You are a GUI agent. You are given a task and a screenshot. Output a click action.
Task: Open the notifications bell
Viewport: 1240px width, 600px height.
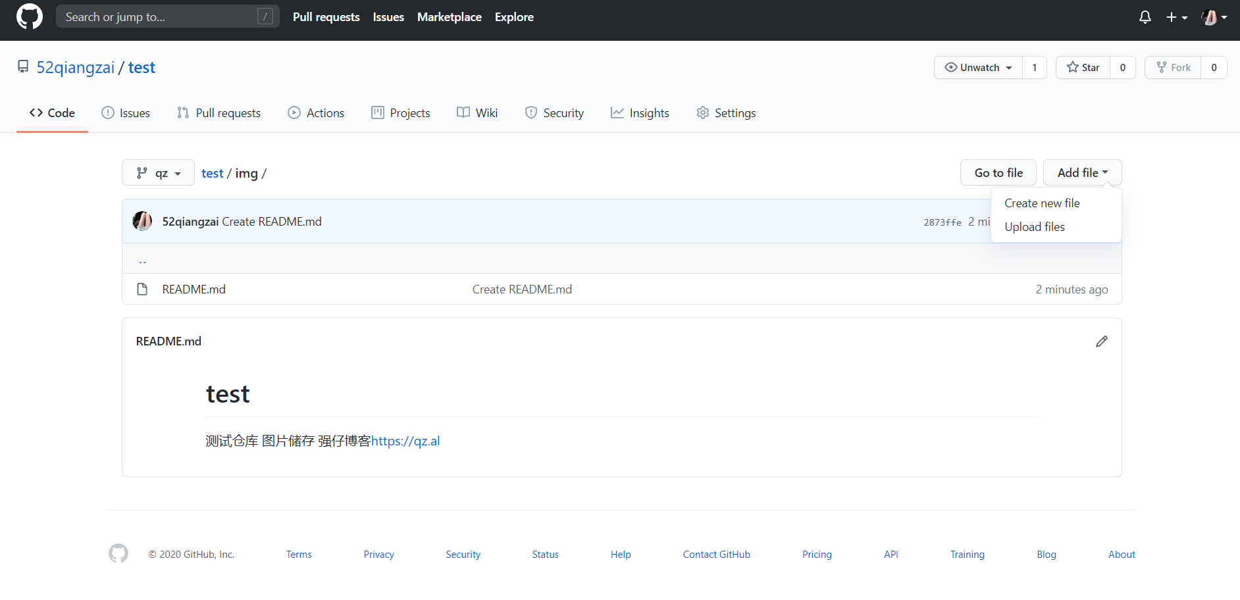[1145, 17]
